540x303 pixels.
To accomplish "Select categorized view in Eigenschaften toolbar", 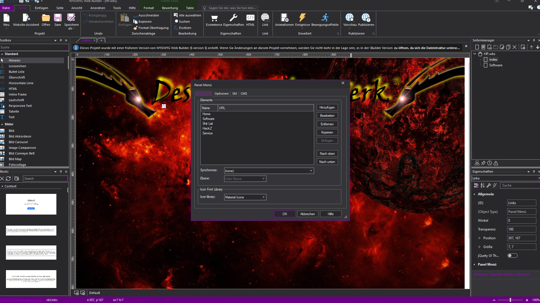I will pyautogui.click(x=476, y=185).
